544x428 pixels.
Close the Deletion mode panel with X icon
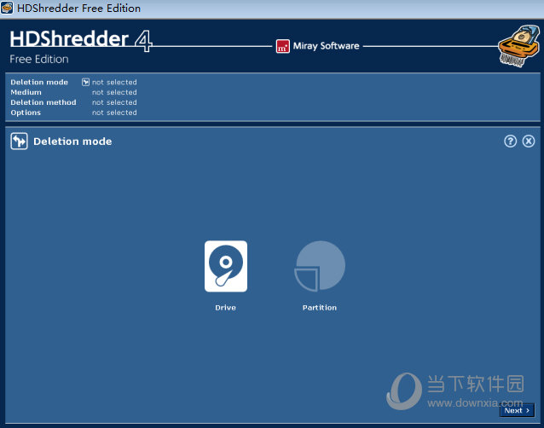[529, 142]
